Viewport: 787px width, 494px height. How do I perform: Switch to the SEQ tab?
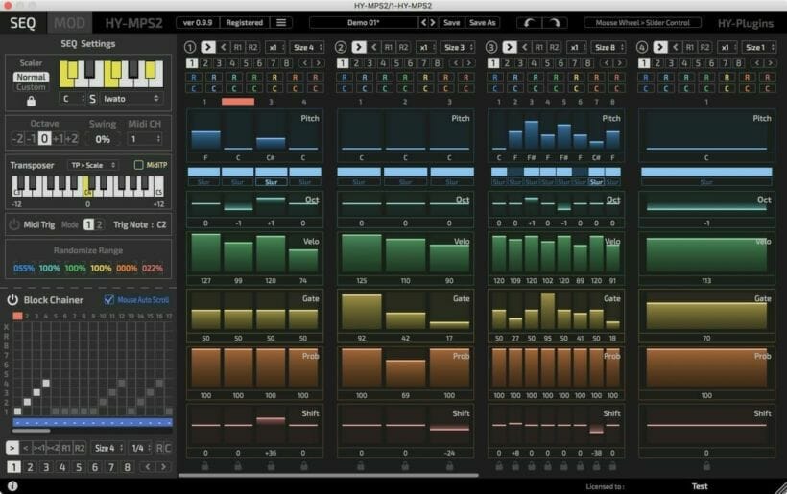(22, 23)
